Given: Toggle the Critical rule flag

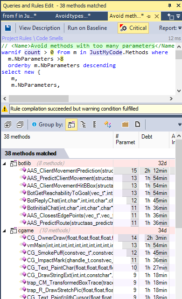Looking at the screenshot, I should (x=133, y=28).
